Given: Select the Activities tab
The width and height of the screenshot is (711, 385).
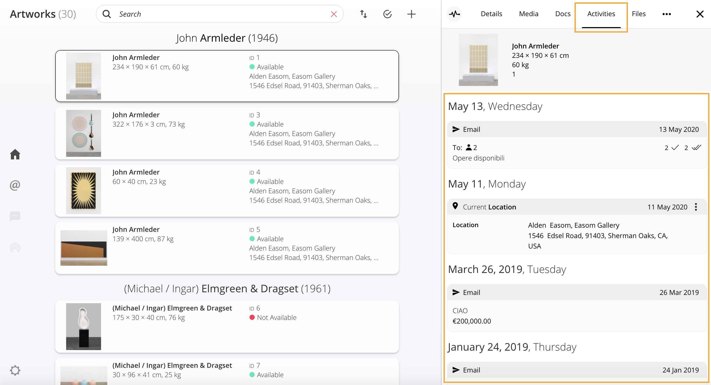Looking at the screenshot, I should 601,14.
